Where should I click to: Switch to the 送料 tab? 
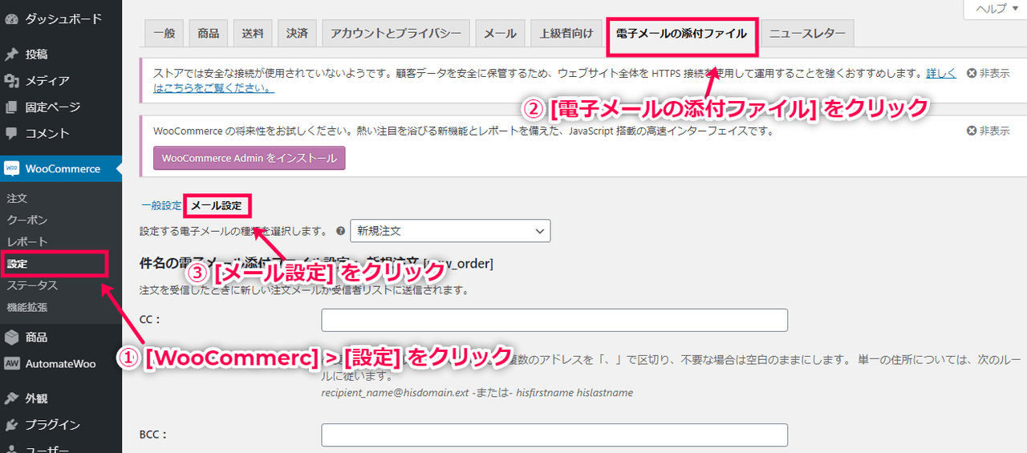[x=253, y=33]
